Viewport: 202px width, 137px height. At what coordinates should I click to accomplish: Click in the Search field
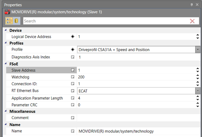pyautogui.click(x=104, y=21)
